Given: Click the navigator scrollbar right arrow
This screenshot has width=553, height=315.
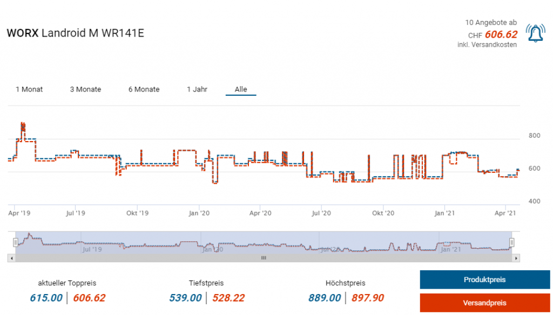Looking at the screenshot, I should 516,258.
